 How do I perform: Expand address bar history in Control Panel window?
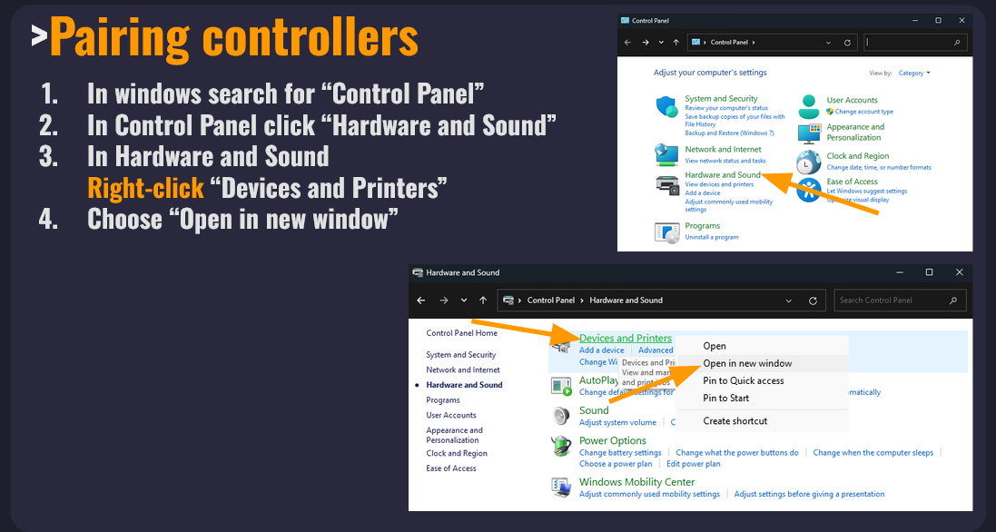click(x=828, y=43)
